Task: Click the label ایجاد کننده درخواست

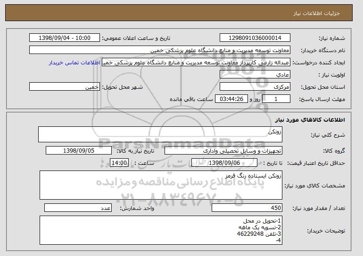Action: click(x=319, y=62)
